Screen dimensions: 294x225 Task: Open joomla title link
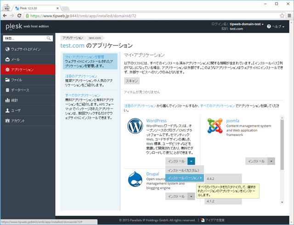coord(233,121)
